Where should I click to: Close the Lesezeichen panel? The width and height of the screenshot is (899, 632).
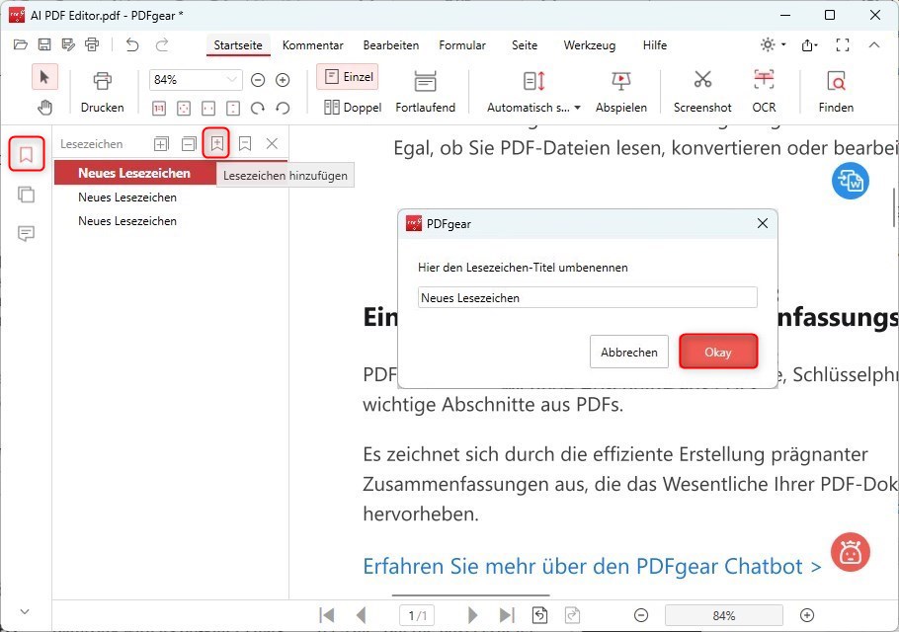click(273, 144)
